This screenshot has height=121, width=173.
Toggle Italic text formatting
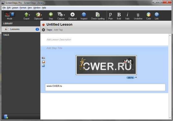click(x=127, y=15)
